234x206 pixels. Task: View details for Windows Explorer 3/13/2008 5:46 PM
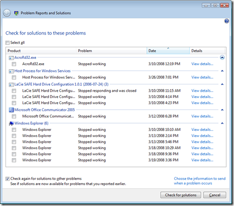202,142
